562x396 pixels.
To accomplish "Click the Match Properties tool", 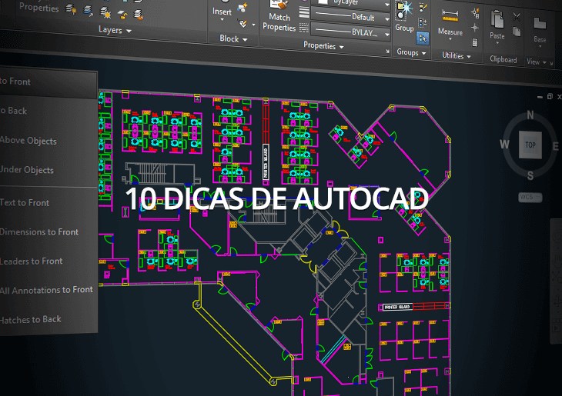I will (279, 16).
